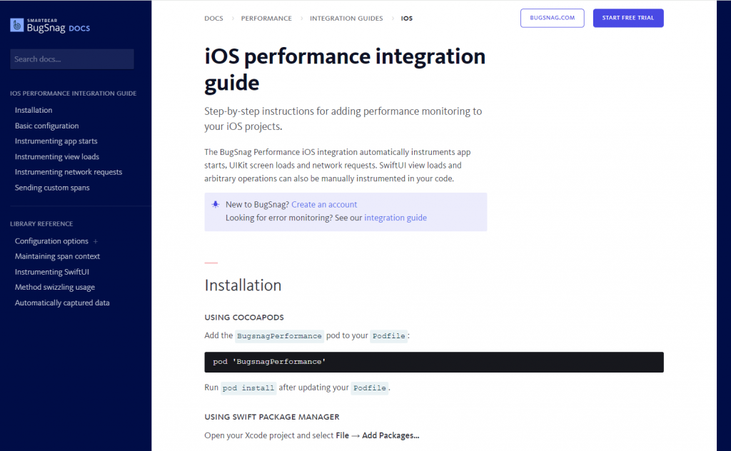Click the BugSnag logo icon
Image resolution: width=731 pixels, height=451 pixels.
(x=17, y=25)
